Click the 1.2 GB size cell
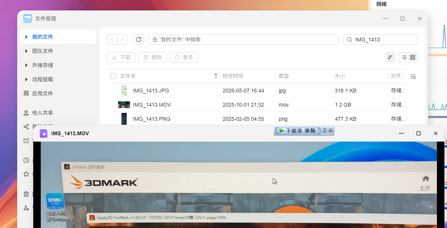Image resolution: width=447 pixels, height=228 pixels. pyautogui.click(x=343, y=105)
